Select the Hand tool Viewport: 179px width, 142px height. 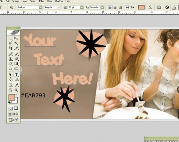pyautogui.click(x=10, y=90)
